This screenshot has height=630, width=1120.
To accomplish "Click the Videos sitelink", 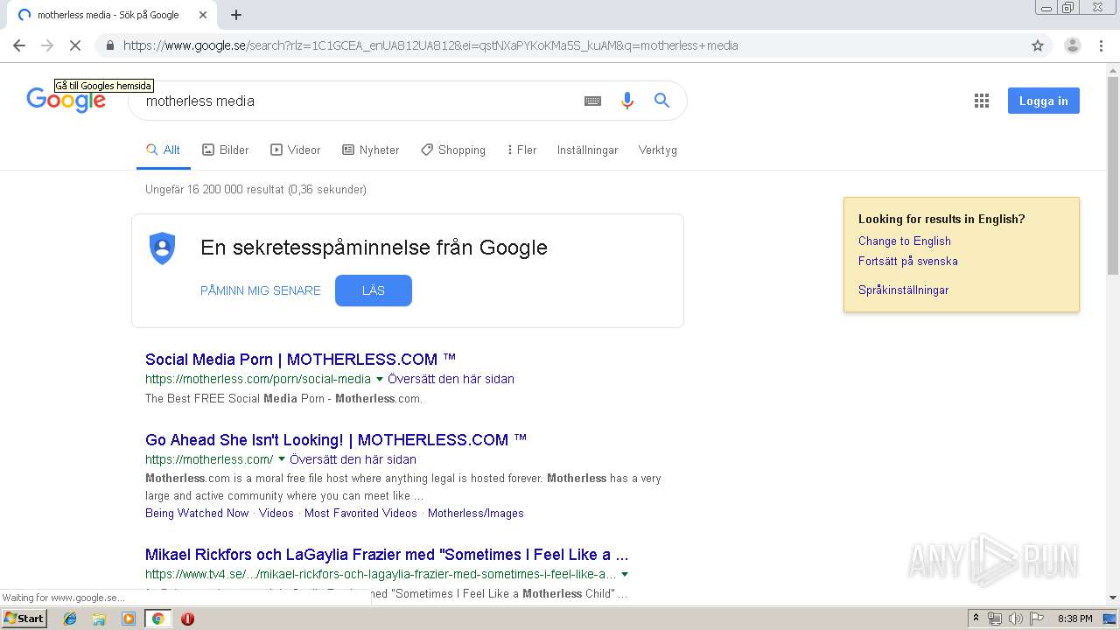I will pyautogui.click(x=276, y=513).
